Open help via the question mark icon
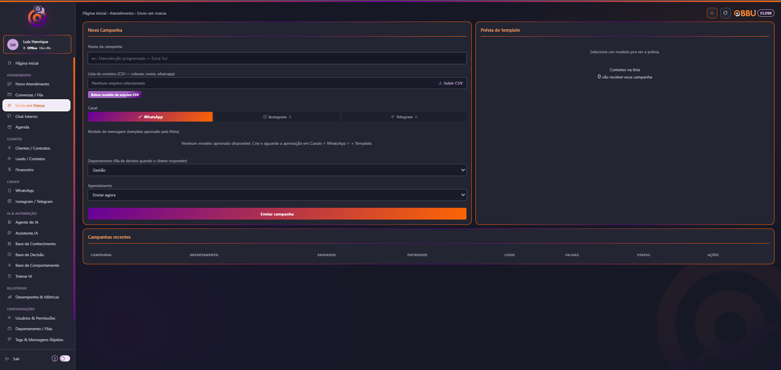781x370 pixels. 55,359
